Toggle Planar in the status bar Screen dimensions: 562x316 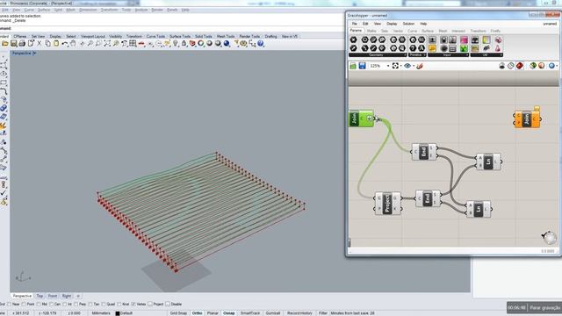click(x=213, y=313)
